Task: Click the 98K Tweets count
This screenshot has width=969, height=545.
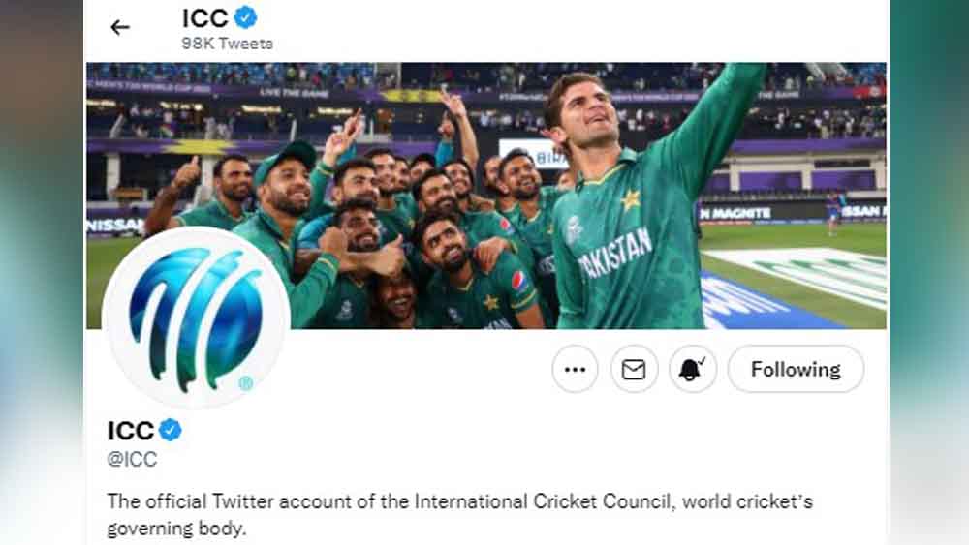Action: click(x=228, y=44)
